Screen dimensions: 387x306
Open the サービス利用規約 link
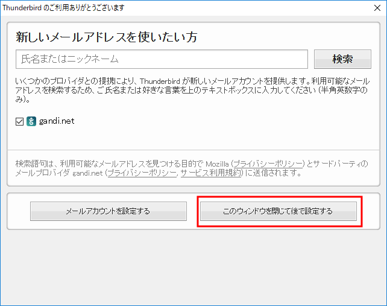click(211, 173)
